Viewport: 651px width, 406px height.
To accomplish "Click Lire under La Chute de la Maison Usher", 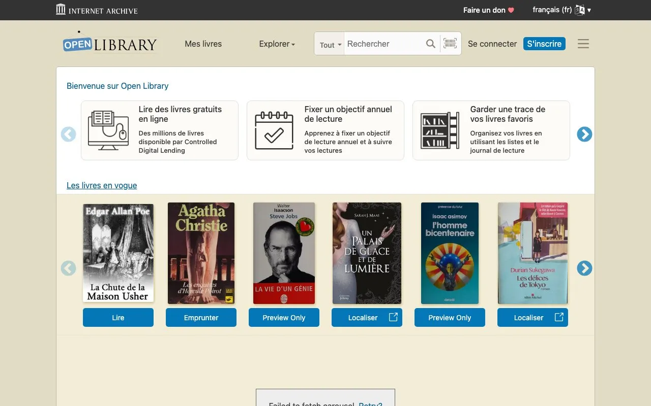I will (x=118, y=318).
